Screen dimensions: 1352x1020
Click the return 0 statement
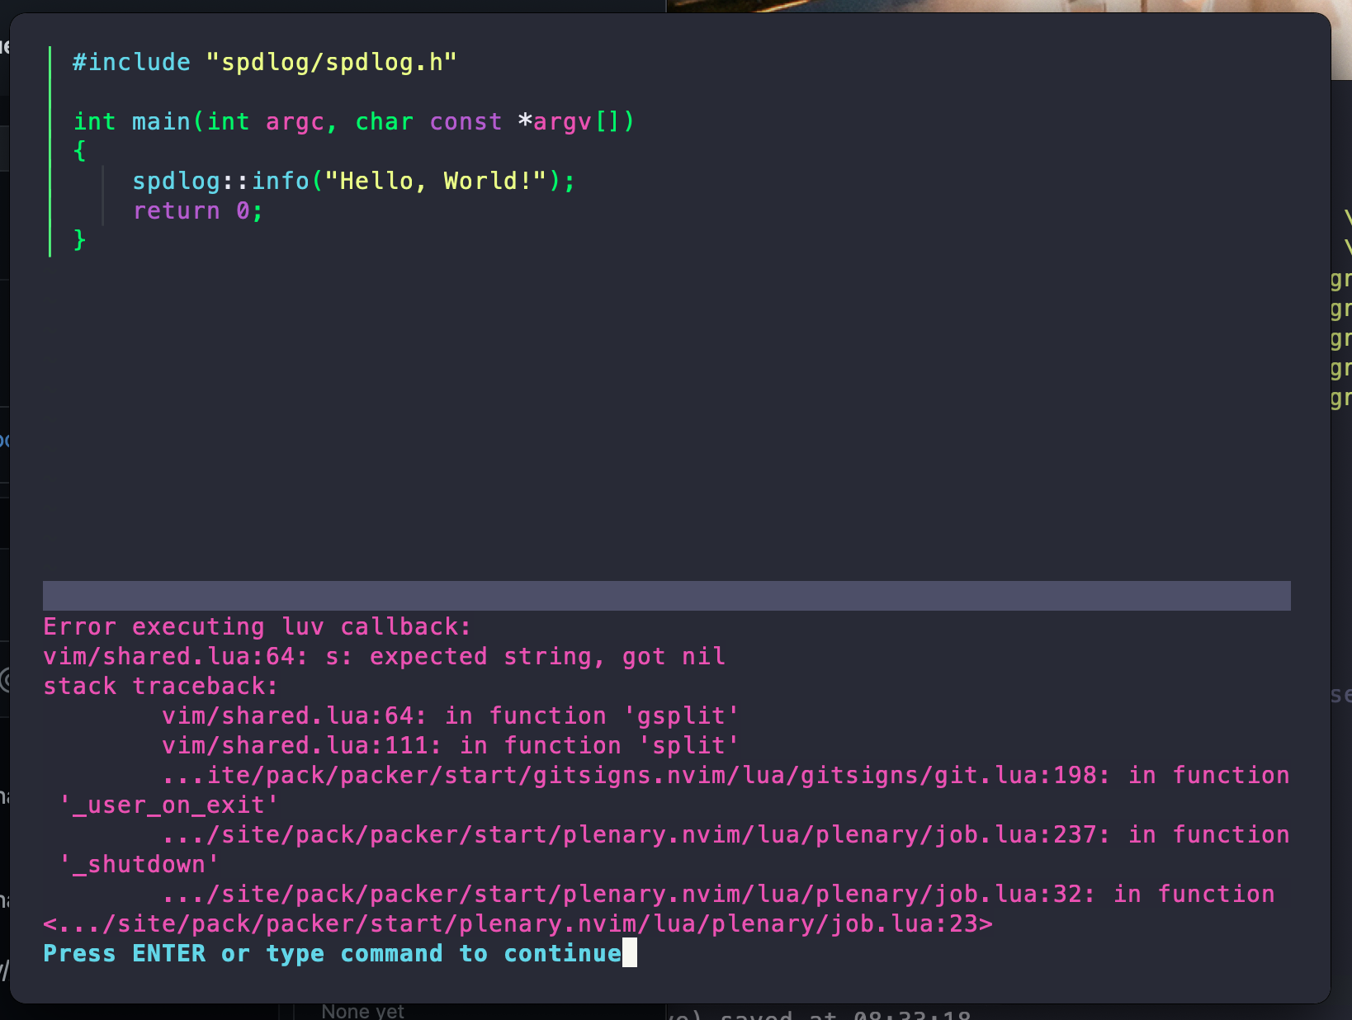[x=196, y=210]
